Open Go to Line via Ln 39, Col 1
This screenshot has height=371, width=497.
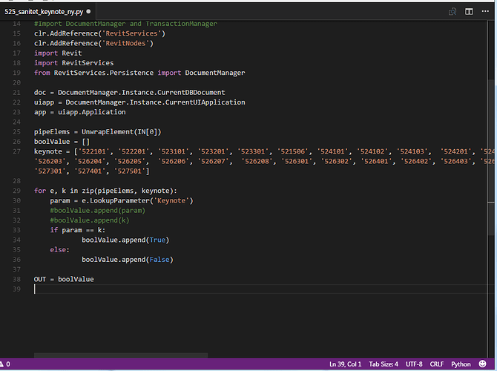click(x=345, y=364)
